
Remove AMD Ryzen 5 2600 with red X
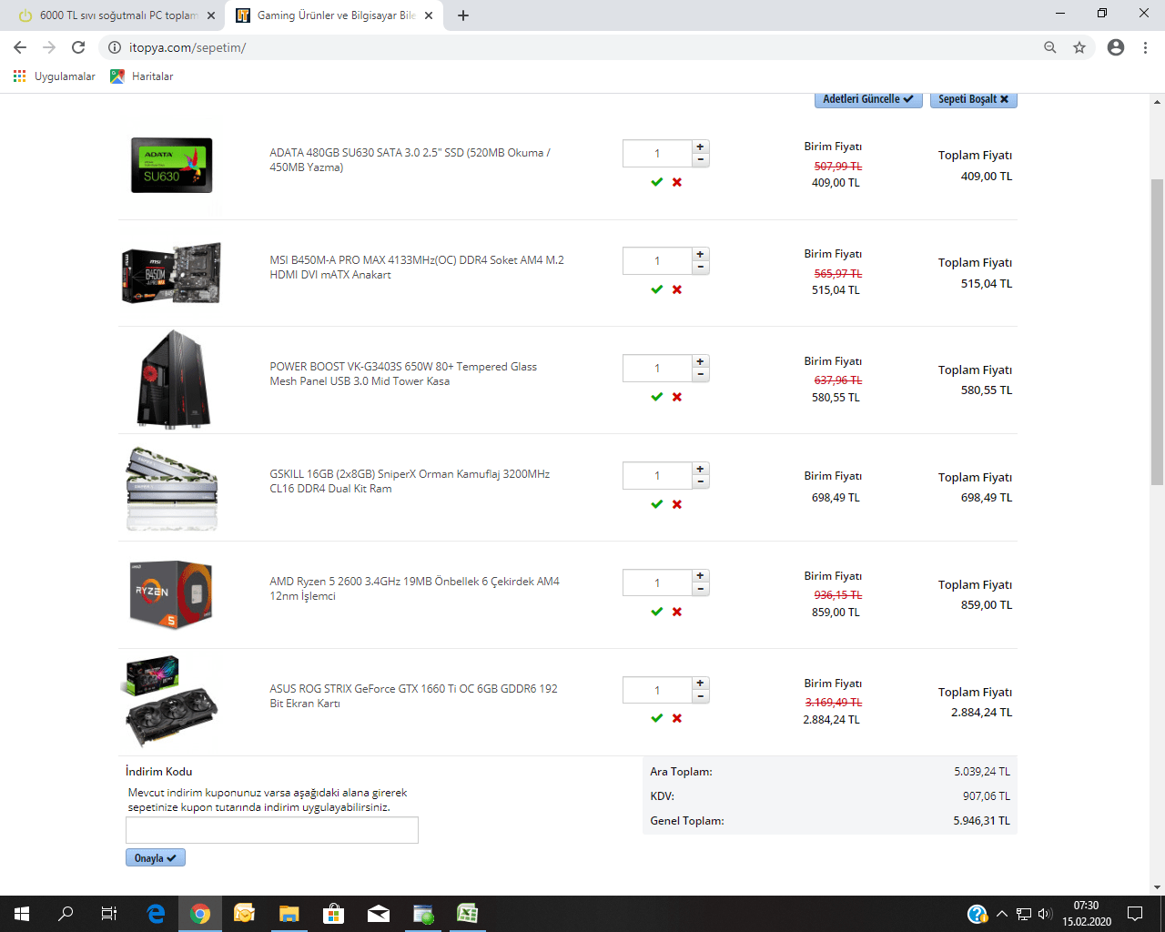[x=677, y=612]
